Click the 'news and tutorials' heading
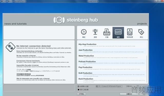Image resolution: width=164 pixels, height=96 pixels. coord(15,24)
